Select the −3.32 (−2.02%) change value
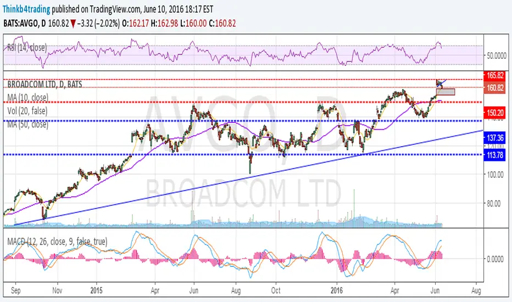The width and height of the screenshot is (512, 302). pyautogui.click(x=99, y=23)
